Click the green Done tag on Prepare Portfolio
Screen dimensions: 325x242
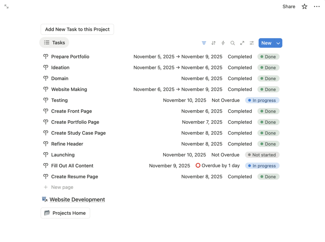click(268, 57)
